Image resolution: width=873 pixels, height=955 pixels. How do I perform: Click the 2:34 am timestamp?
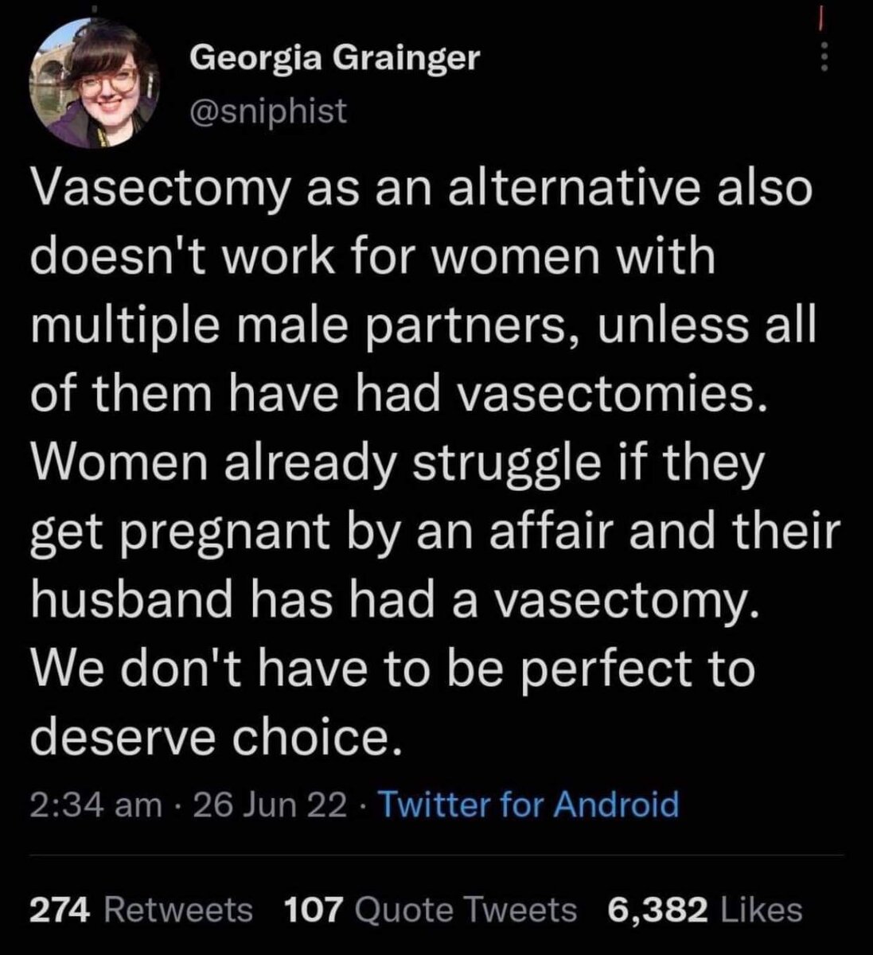(x=95, y=805)
